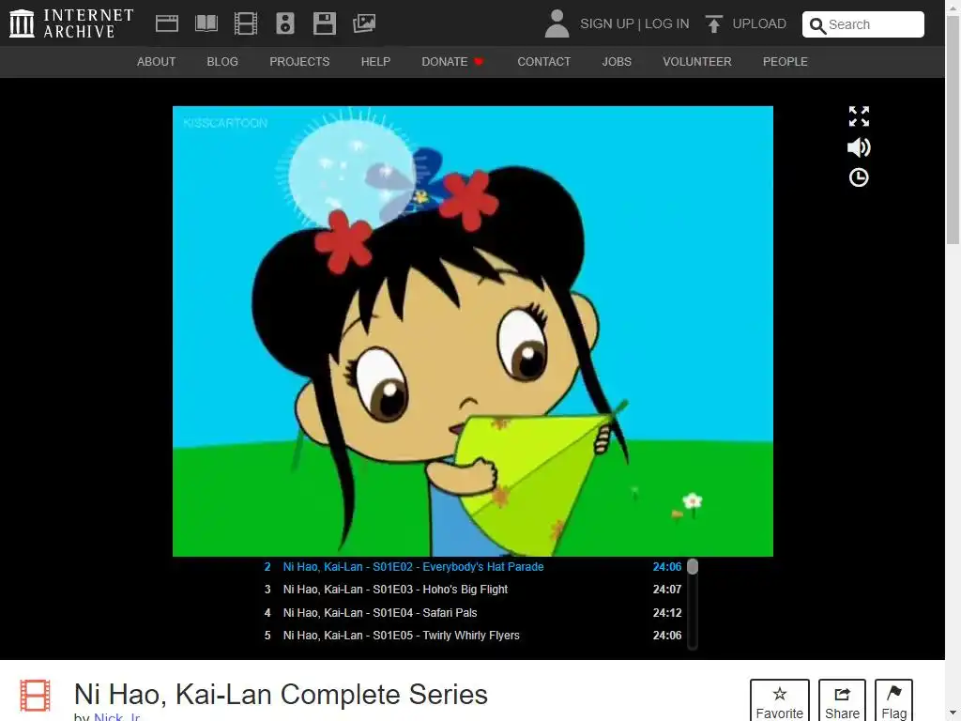Open the PEOPLE menu item
The height and width of the screenshot is (721, 961).
pyautogui.click(x=786, y=62)
